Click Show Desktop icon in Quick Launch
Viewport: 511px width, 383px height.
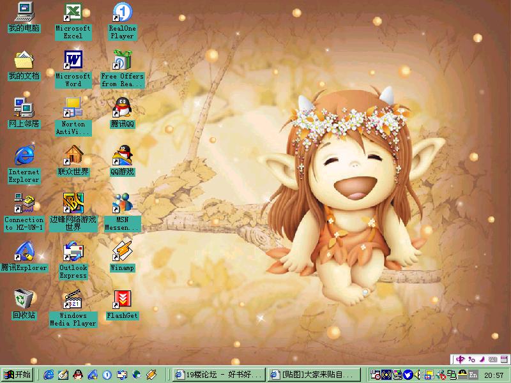point(63,375)
